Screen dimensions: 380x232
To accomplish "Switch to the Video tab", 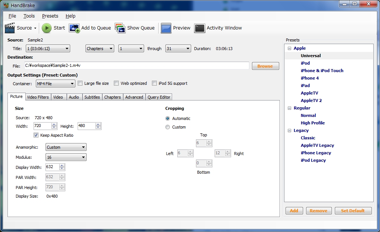I will point(58,97).
